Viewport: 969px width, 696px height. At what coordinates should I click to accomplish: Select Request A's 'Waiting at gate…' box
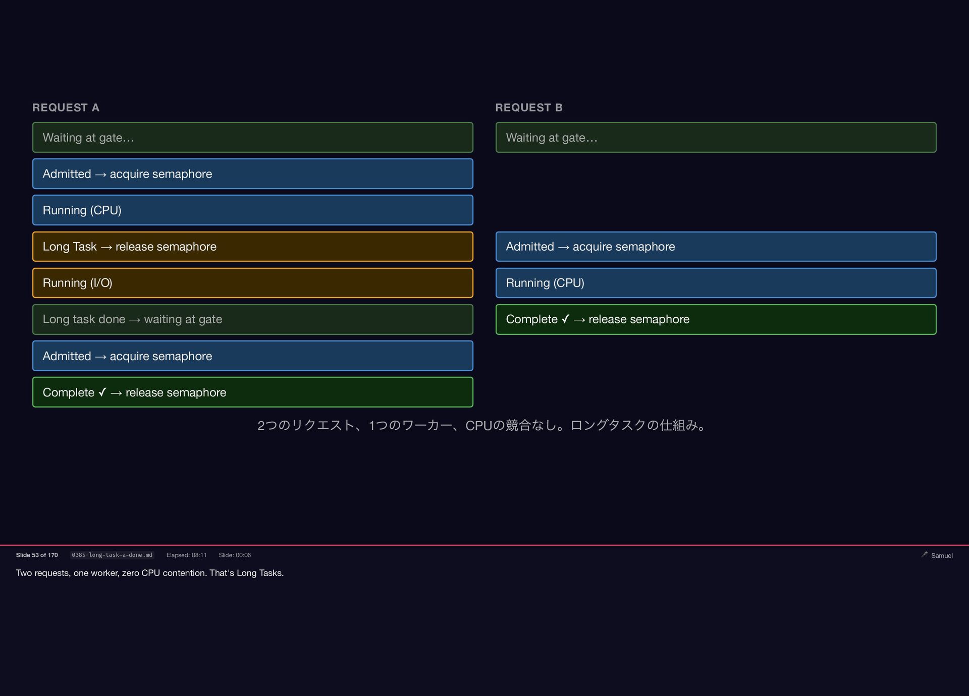pyautogui.click(x=252, y=137)
